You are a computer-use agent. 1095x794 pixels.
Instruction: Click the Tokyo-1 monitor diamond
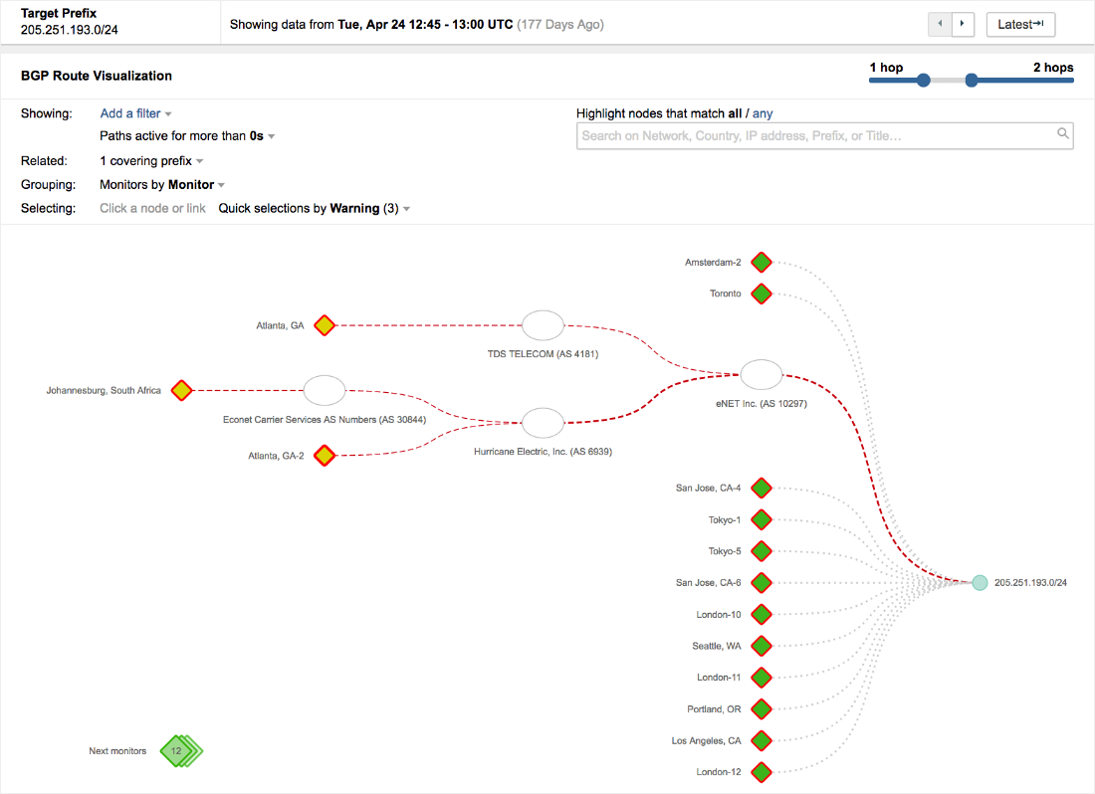(762, 519)
